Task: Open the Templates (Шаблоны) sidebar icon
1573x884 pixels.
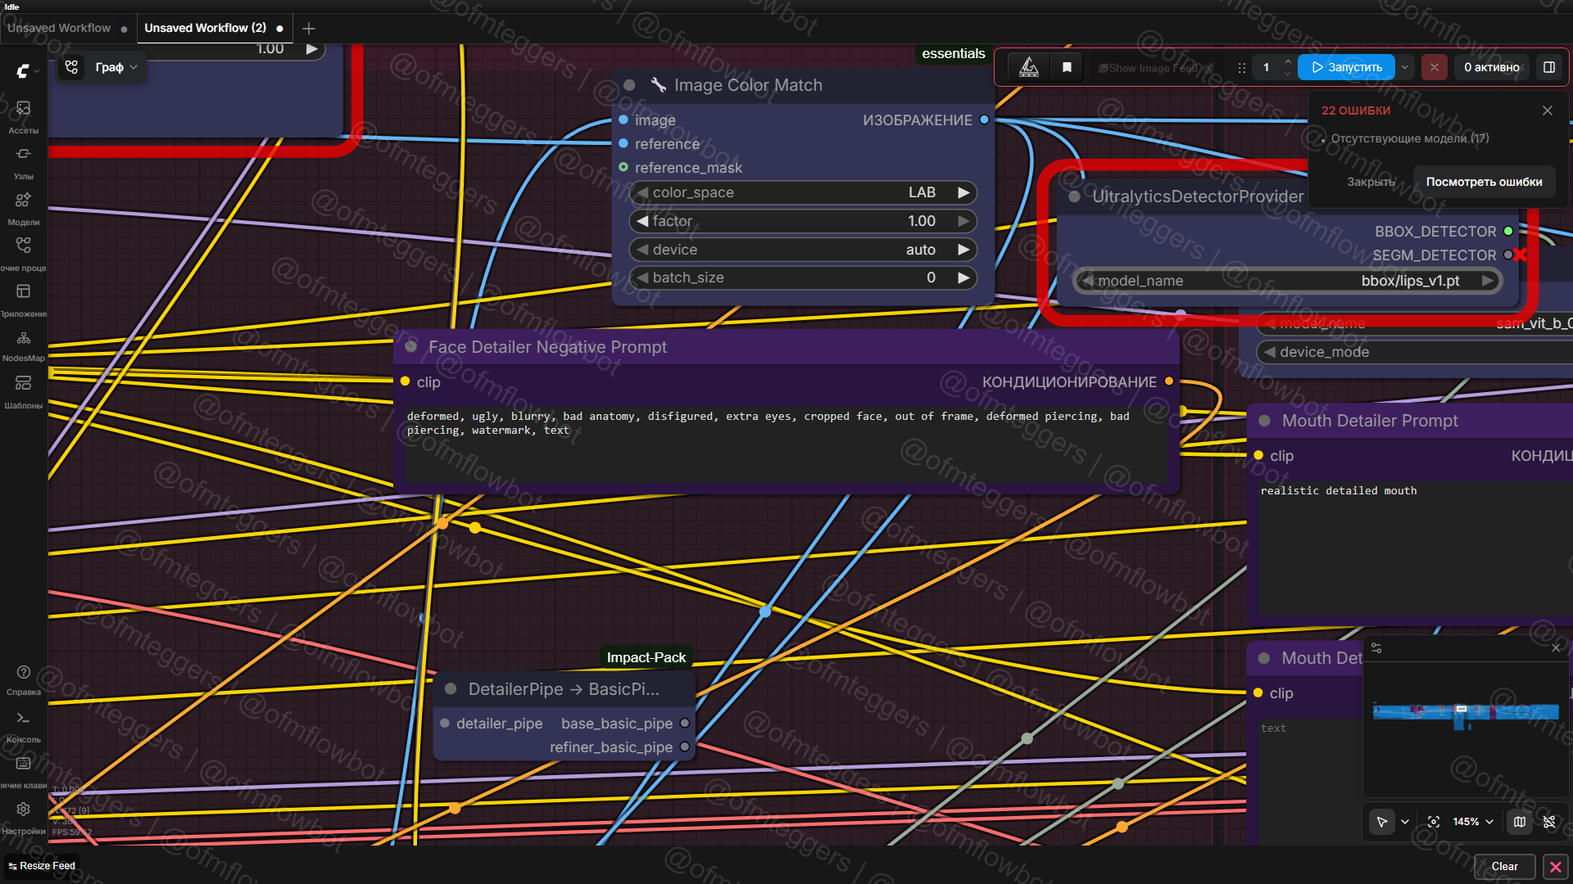Action: coord(23,390)
